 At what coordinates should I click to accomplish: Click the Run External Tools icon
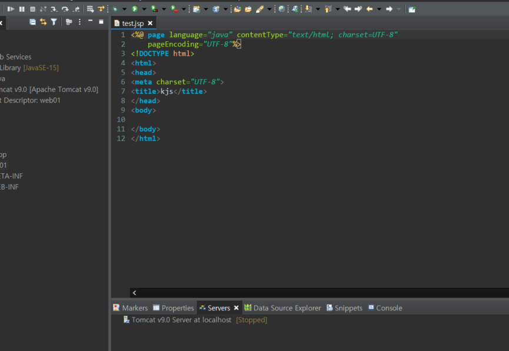click(174, 9)
